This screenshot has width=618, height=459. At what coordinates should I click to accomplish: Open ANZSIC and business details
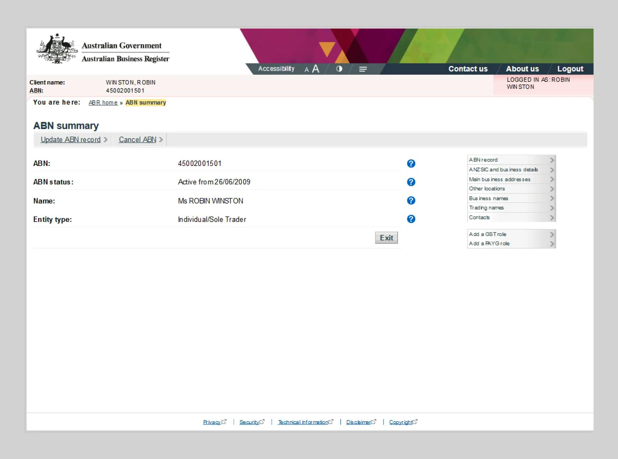pos(511,170)
